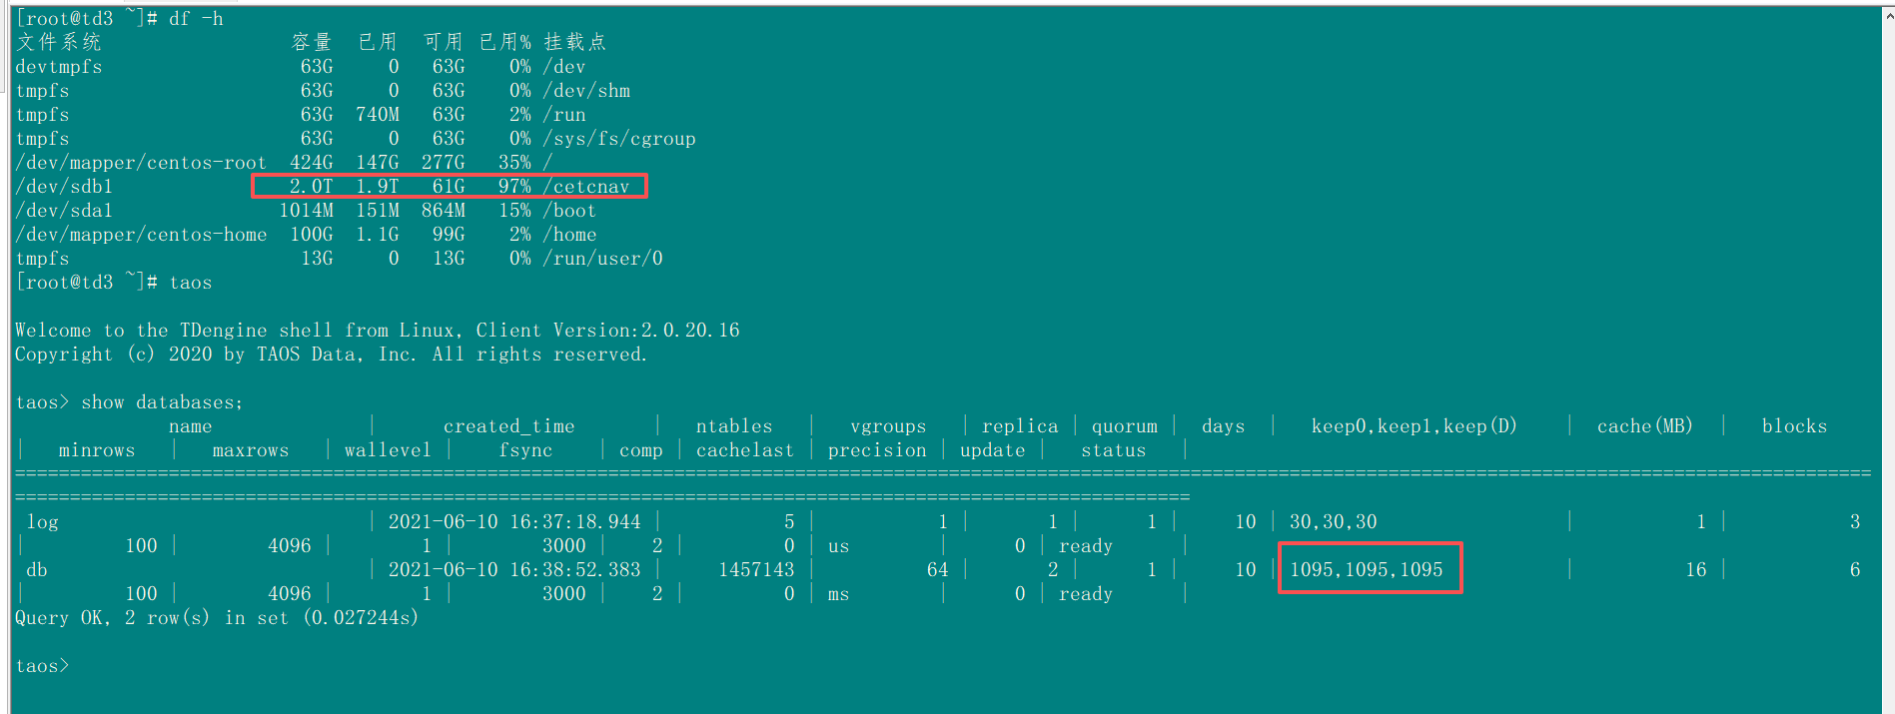
Task: Click the ntables value 1457143
Action: pos(756,570)
